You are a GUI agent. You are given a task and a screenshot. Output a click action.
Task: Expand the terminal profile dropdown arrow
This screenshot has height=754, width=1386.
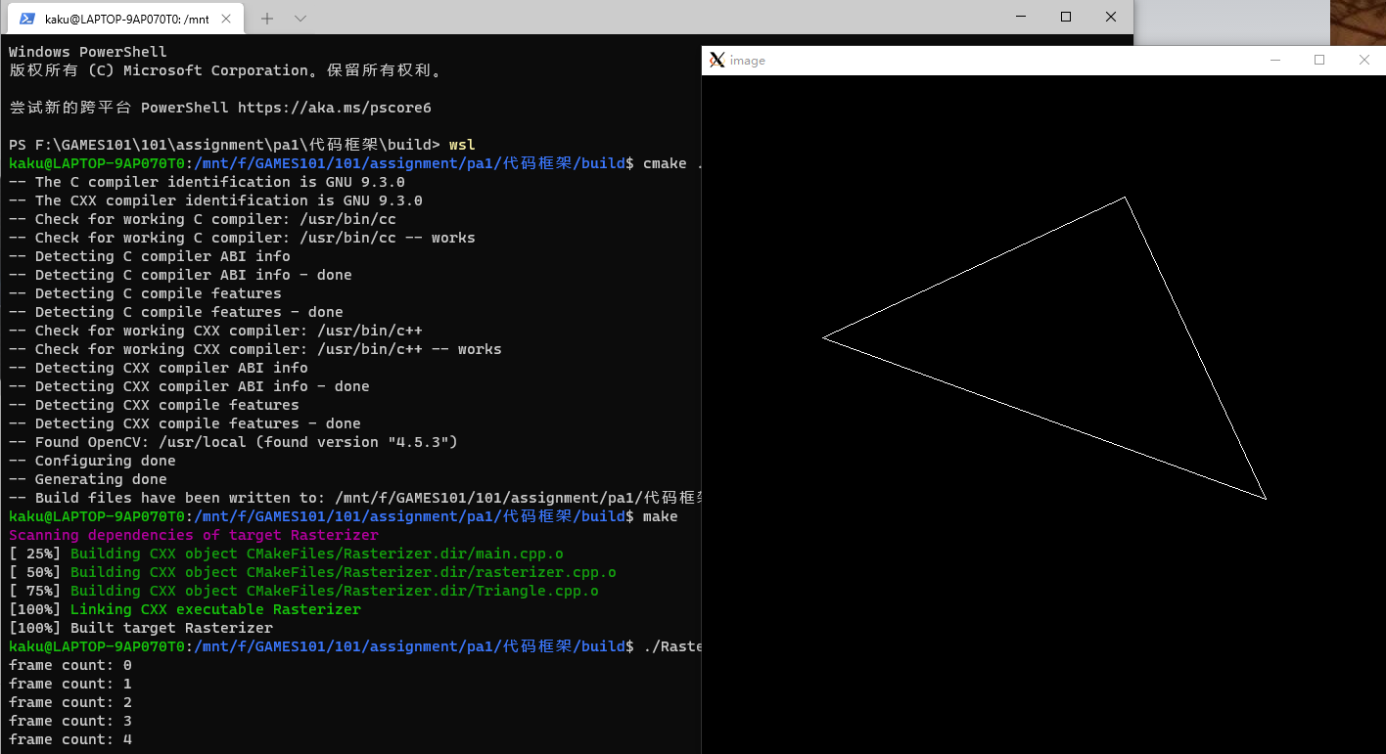click(x=300, y=19)
